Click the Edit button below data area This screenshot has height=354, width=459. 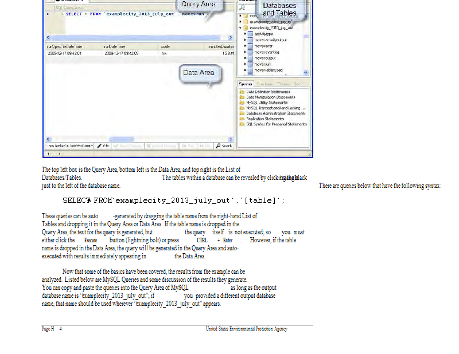pyautogui.click(x=103, y=146)
